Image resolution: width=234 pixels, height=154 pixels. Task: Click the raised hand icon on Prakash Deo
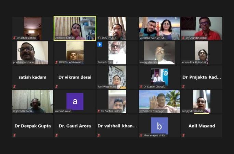[100, 44]
